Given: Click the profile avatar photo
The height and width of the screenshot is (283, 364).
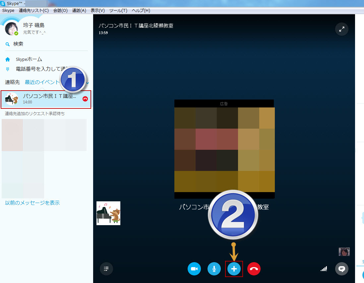Looking at the screenshot, I should click(11, 29).
